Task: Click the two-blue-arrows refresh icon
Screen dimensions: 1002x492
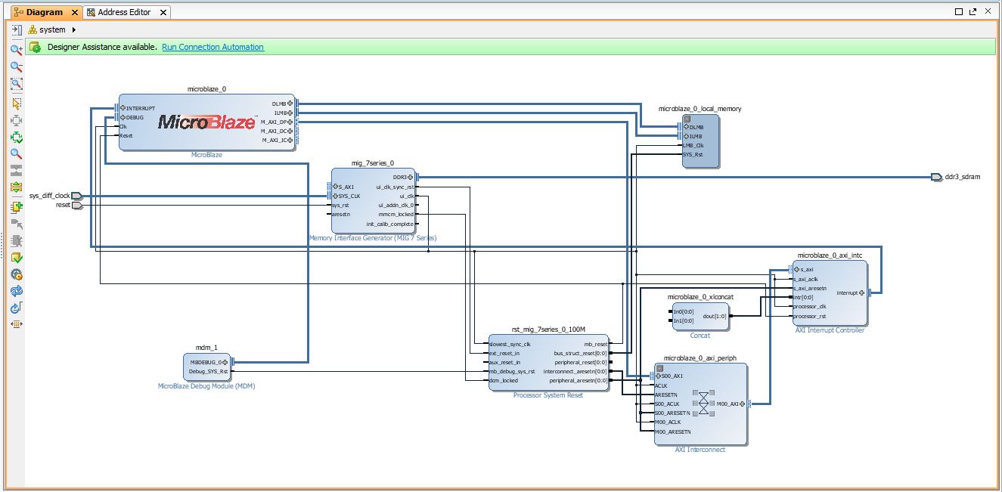Action: click(x=16, y=291)
